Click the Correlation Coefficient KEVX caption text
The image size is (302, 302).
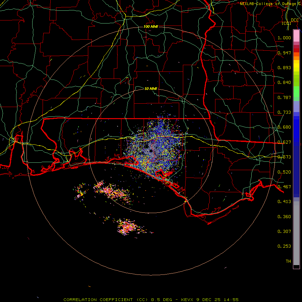tap(151, 300)
